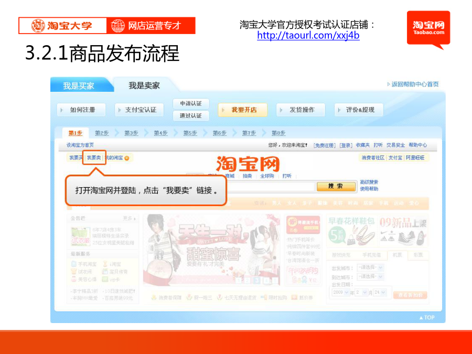Click the 阿里旺旺 link
Viewport: 472px width, 354px height.
tap(415, 158)
